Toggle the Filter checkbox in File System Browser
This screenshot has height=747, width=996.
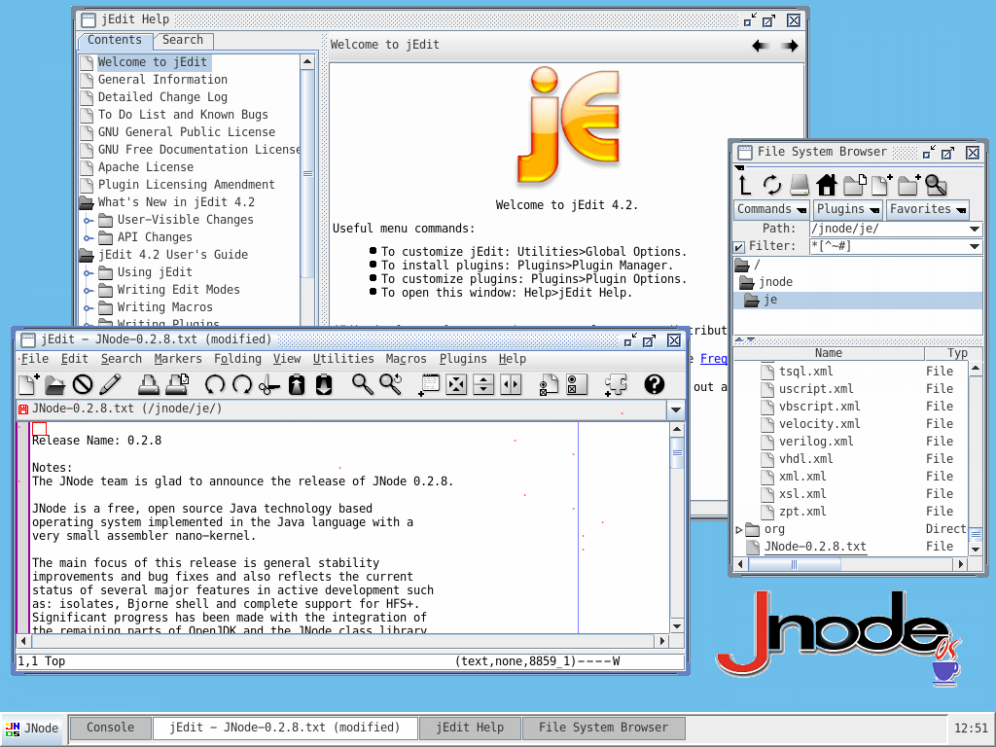click(x=739, y=246)
